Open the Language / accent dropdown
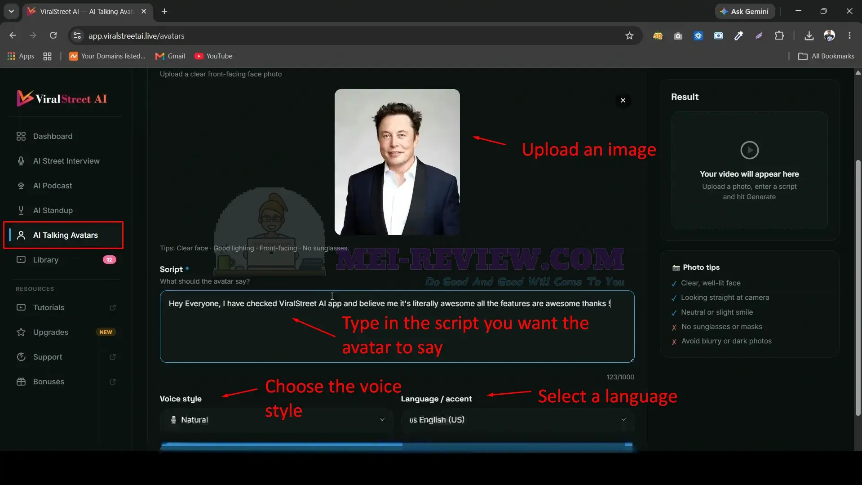Image resolution: width=862 pixels, height=485 pixels. point(518,420)
